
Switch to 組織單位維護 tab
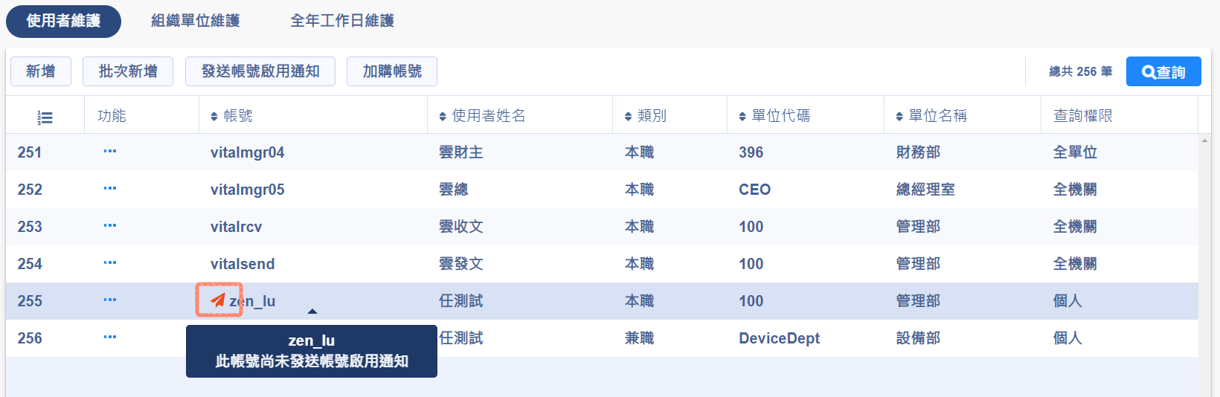click(x=196, y=21)
